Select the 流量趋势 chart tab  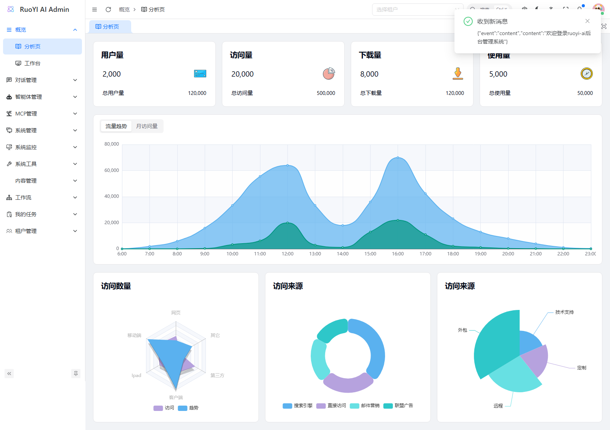[116, 126]
